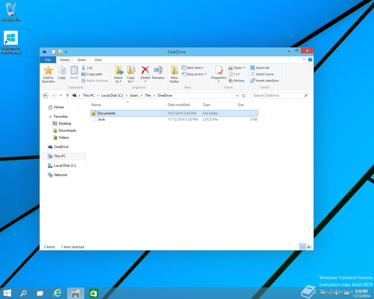Screen dimensions: 374x299
Task: Click Select all in ribbon
Action: (x=260, y=68)
